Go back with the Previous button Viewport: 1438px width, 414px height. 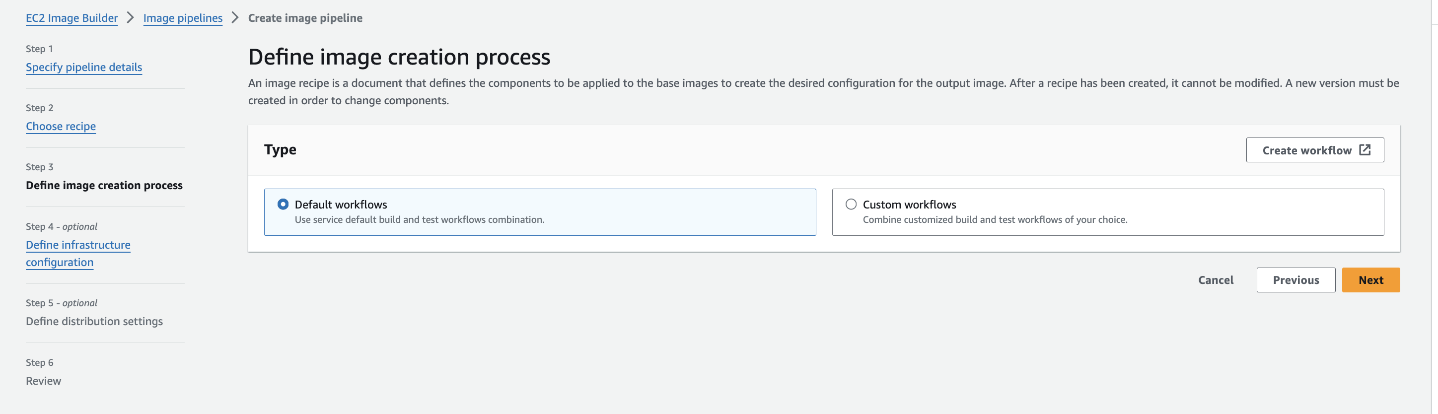coord(1295,280)
